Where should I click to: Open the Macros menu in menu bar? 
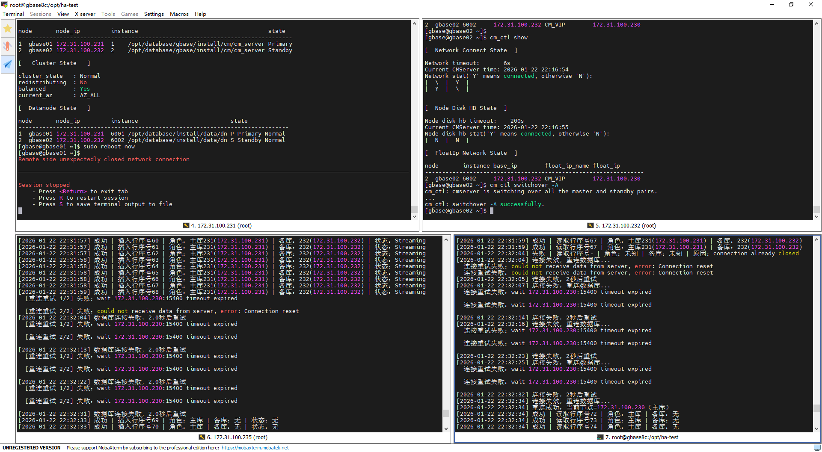pyautogui.click(x=179, y=14)
